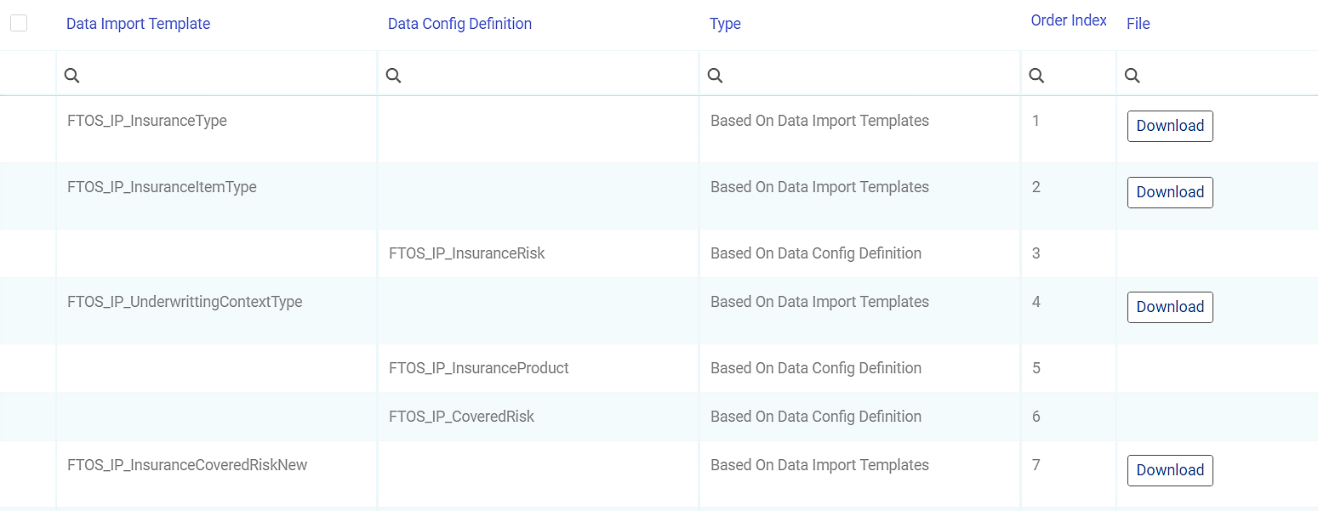The image size is (1318, 511).
Task: Sort by Type column header
Action: point(725,24)
